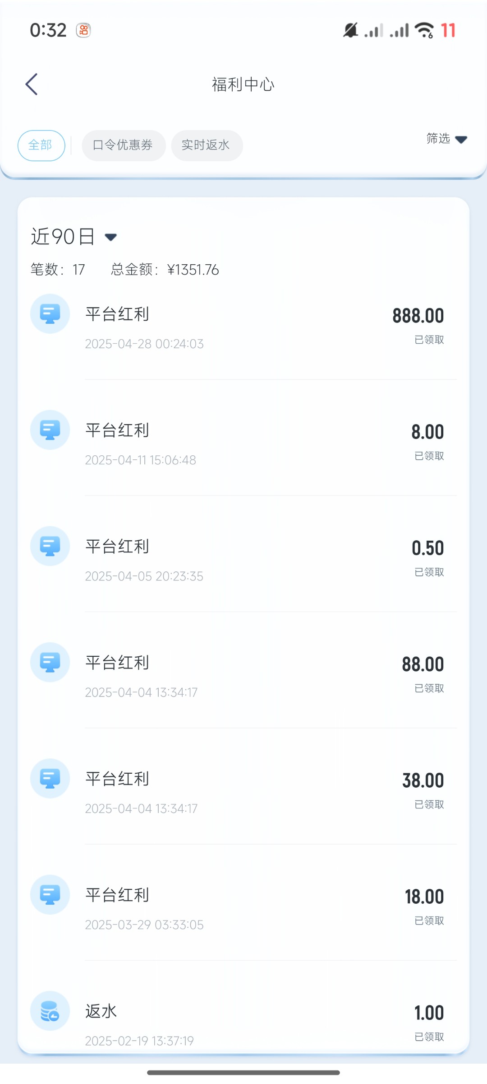The image size is (487, 1084).
Task: Tap 已领取 status under 0.50
Action: pos(429,572)
